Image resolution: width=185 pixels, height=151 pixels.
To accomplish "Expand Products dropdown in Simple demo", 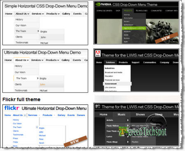I will coord(53,14).
